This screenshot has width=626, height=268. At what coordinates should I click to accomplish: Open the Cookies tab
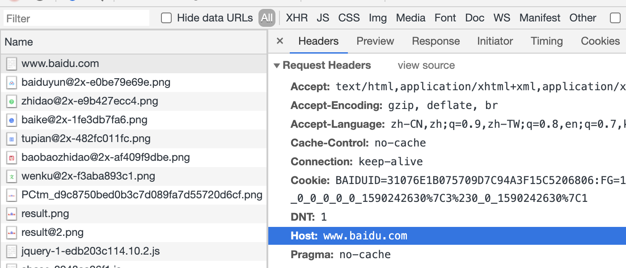[600, 41]
